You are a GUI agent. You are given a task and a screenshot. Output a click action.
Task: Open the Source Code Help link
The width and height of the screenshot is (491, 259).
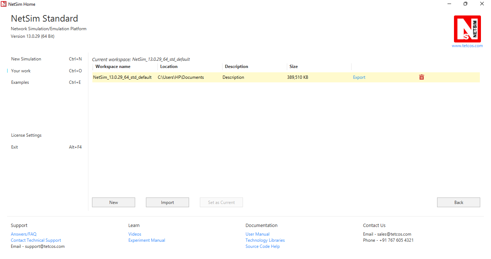pos(262,246)
